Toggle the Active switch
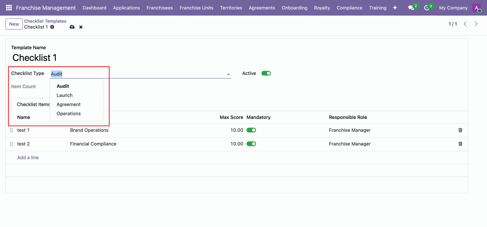Screen dimensions: 487x227 (x=266, y=73)
